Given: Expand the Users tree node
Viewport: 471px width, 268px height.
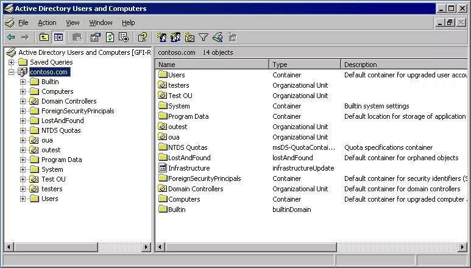Looking at the screenshot, I should click(23, 199).
